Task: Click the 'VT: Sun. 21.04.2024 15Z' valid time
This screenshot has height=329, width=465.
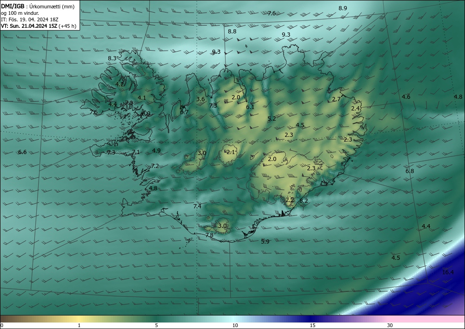Action: tap(29, 26)
